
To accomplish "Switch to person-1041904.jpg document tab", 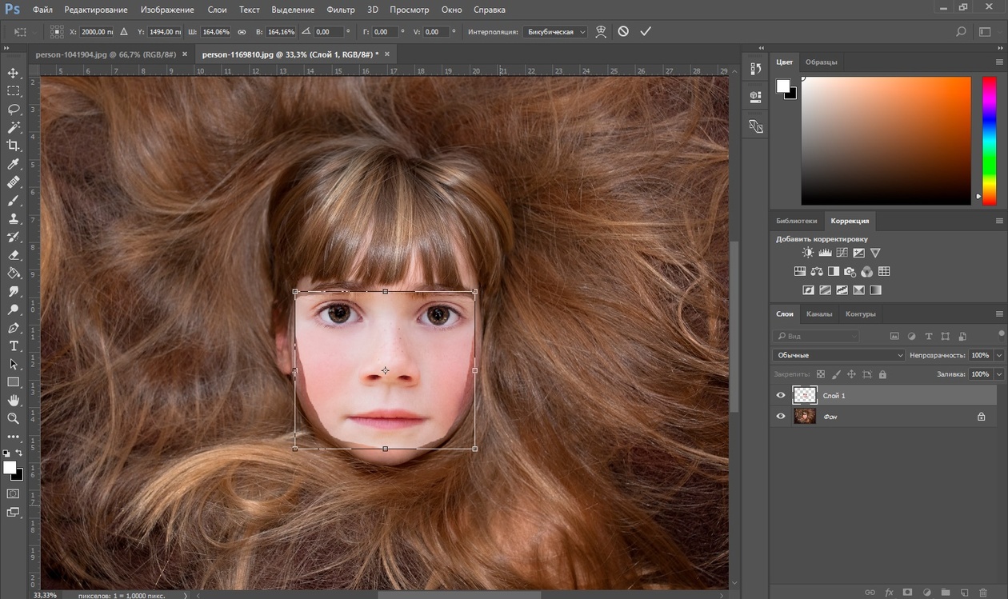I will coord(104,54).
